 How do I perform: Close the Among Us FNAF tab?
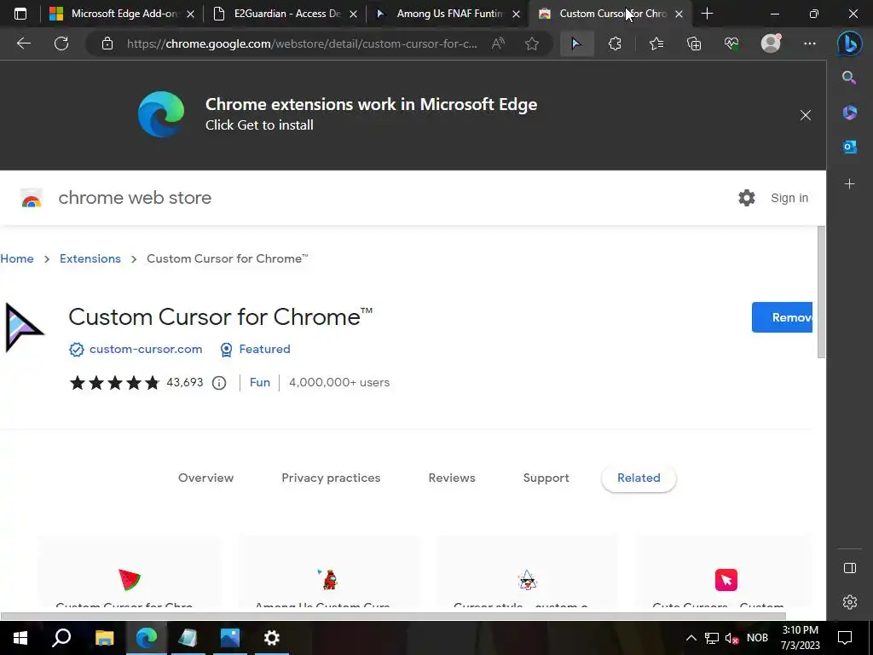(x=516, y=14)
